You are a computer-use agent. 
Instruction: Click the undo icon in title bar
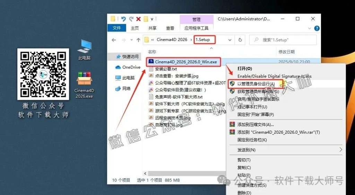[x=123, y=19]
